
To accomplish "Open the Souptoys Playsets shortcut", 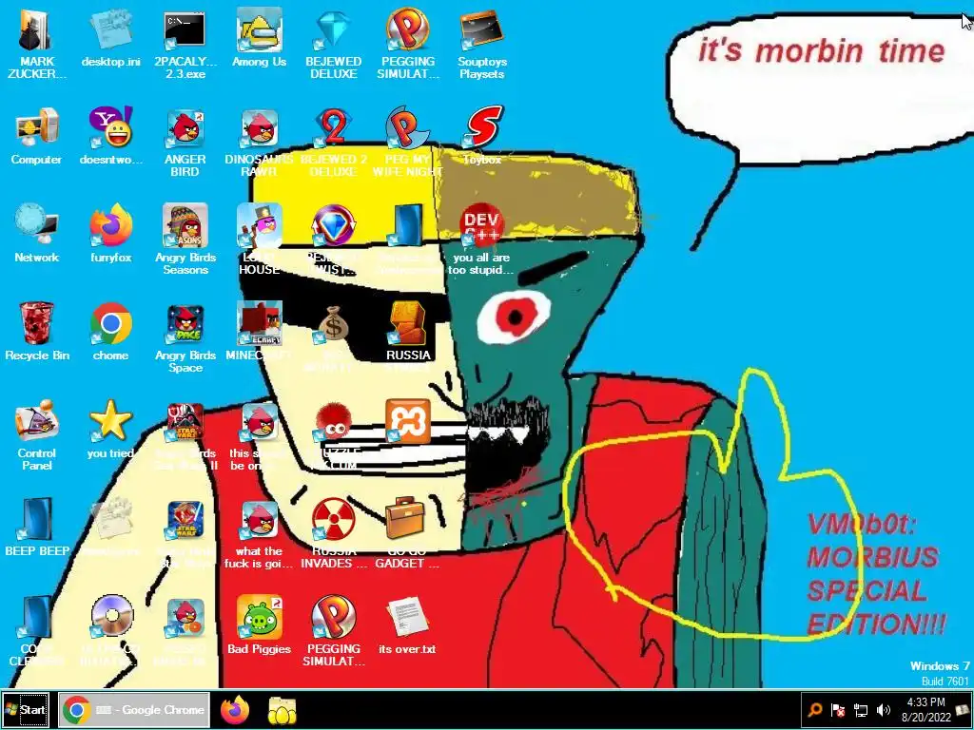I will [x=482, y=31].
